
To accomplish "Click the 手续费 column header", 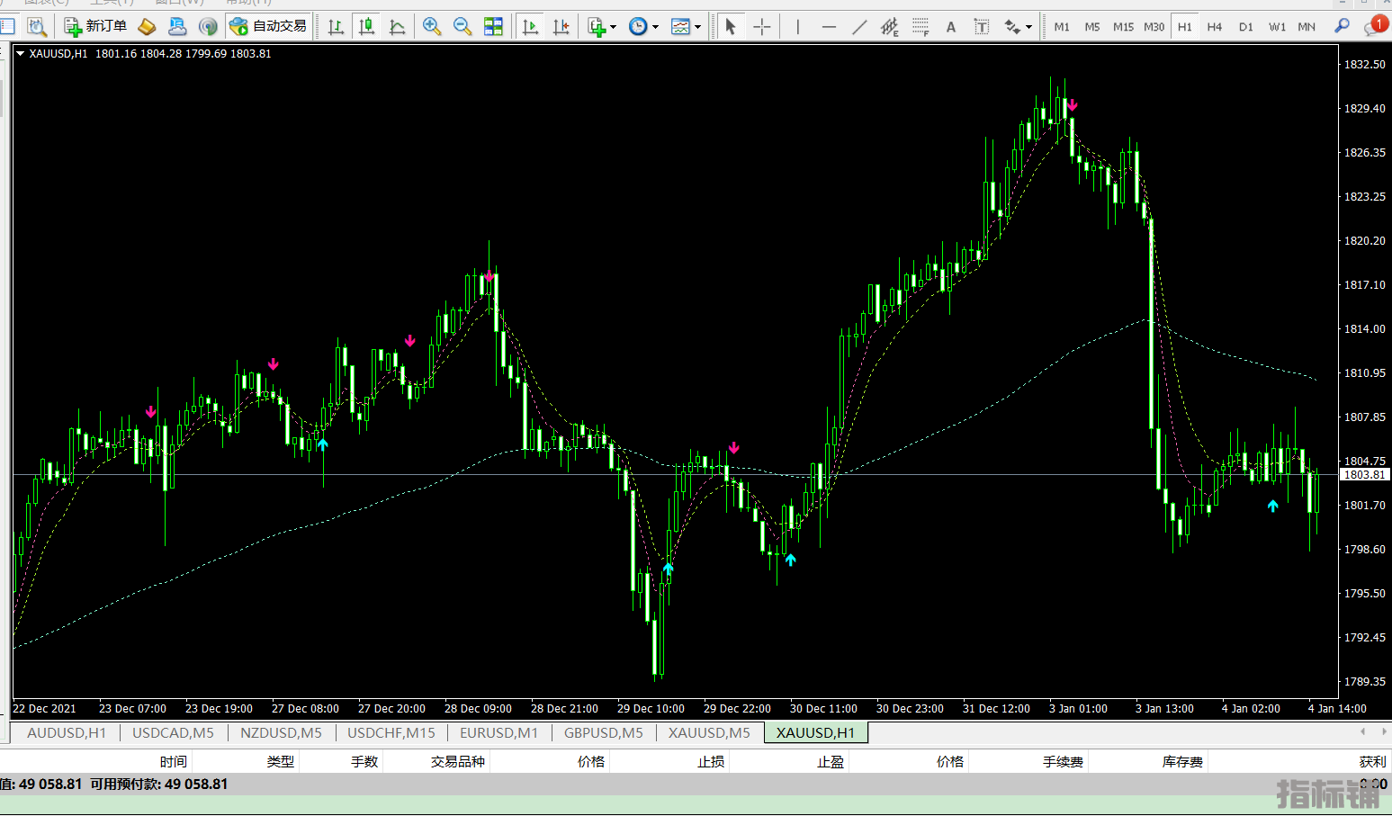I will coord(1063,762).
